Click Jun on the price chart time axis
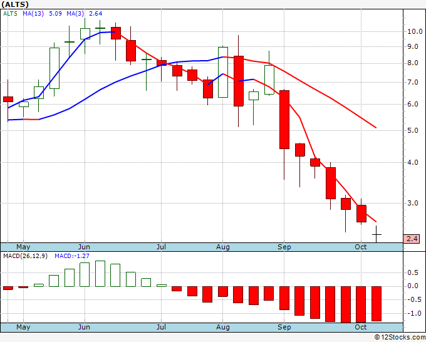426x342 pixels. pos(84,247)
